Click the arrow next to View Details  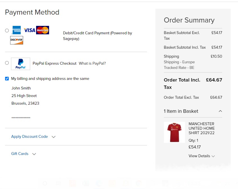pyautogui.click(x=213, y=156)
